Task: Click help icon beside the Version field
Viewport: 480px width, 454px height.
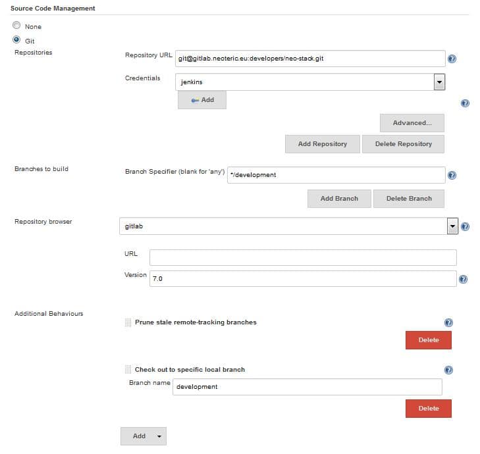Action: point(463,279)
